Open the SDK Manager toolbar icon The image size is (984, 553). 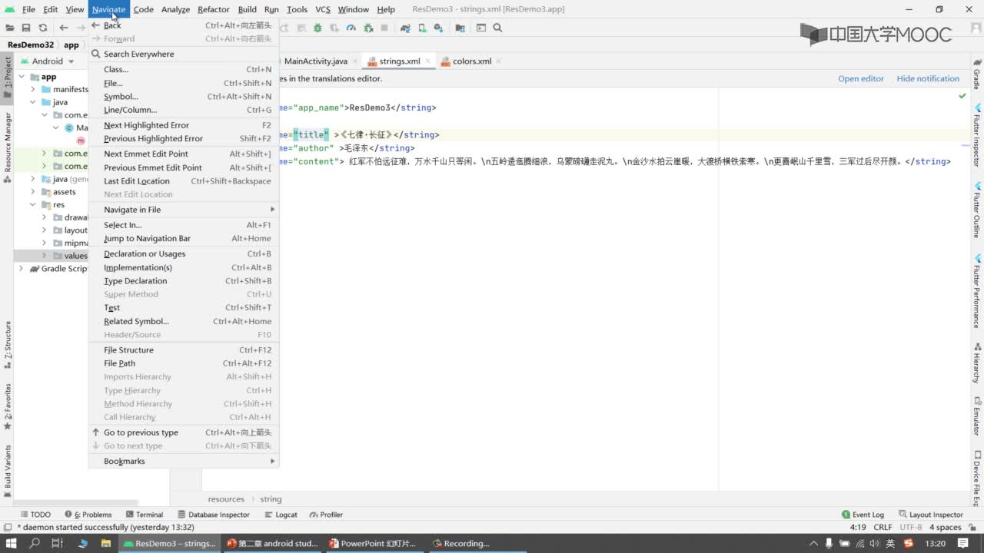[x=439, y=28]
